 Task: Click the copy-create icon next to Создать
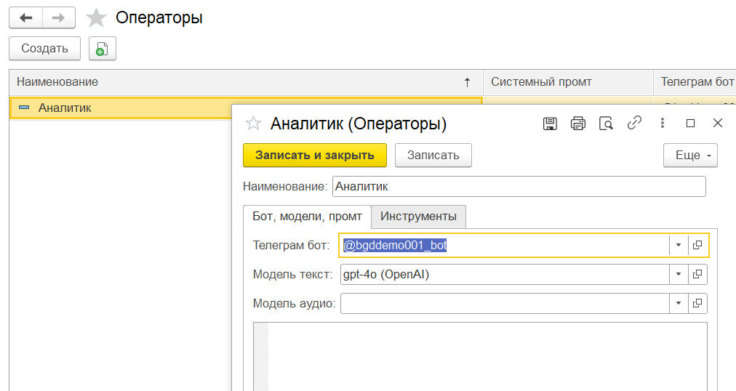pos(103,49)
